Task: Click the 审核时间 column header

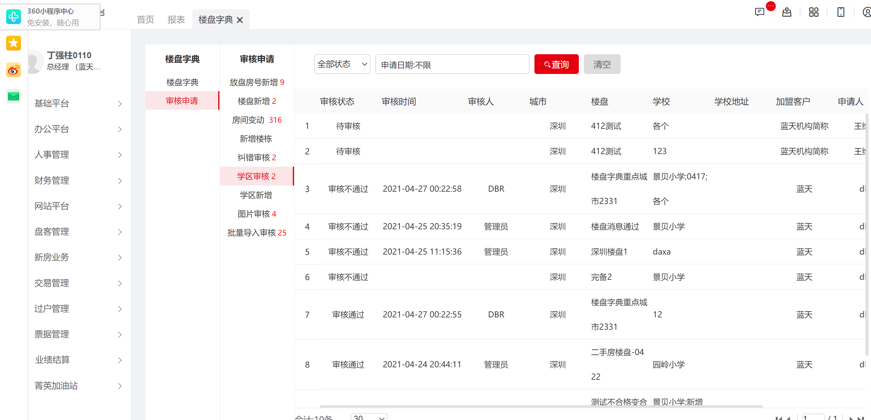Action: click(x=399, y=101)
